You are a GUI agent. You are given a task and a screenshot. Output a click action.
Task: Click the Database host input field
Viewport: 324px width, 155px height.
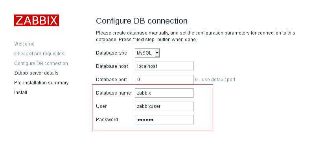164,66
